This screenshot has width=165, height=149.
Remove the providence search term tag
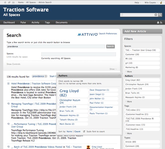tap(46, 76)
